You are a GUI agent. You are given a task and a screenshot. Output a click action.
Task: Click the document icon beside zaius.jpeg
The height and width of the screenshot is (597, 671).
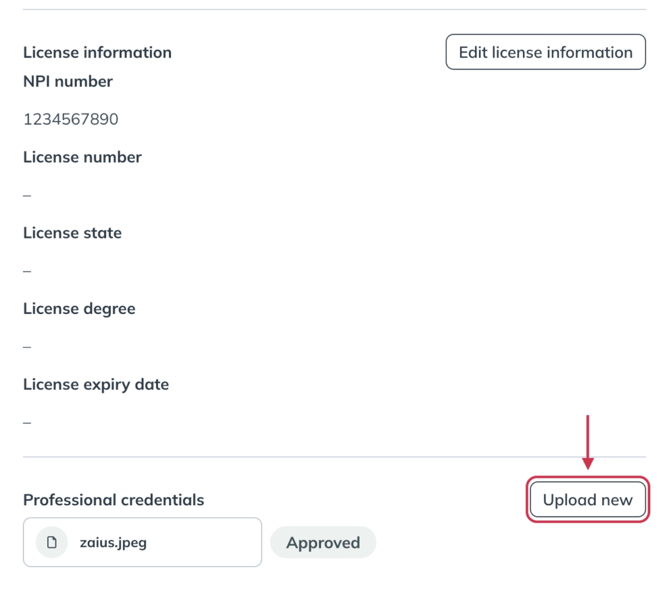coord(52,542)
